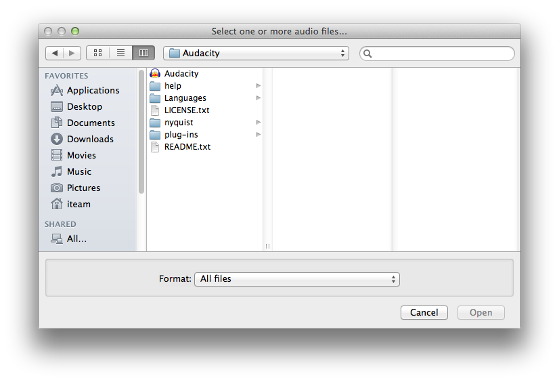This screenshot has height=382, width=559.
Task: Click the Downloads arrow icon in sidebar
Action: click(57, 139)
